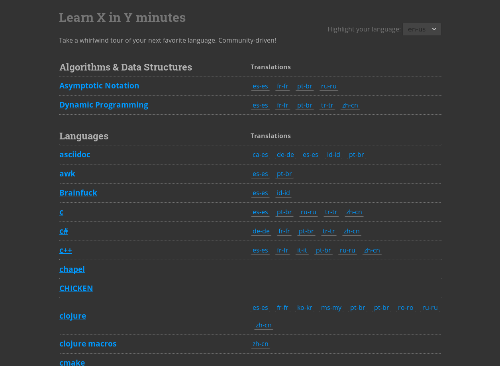The height and width of the screenshot is (366, 500).
Task: Open the zh-cn translation of Dynamic Programming
Action: pyautogui.click(x=350, y=105)
